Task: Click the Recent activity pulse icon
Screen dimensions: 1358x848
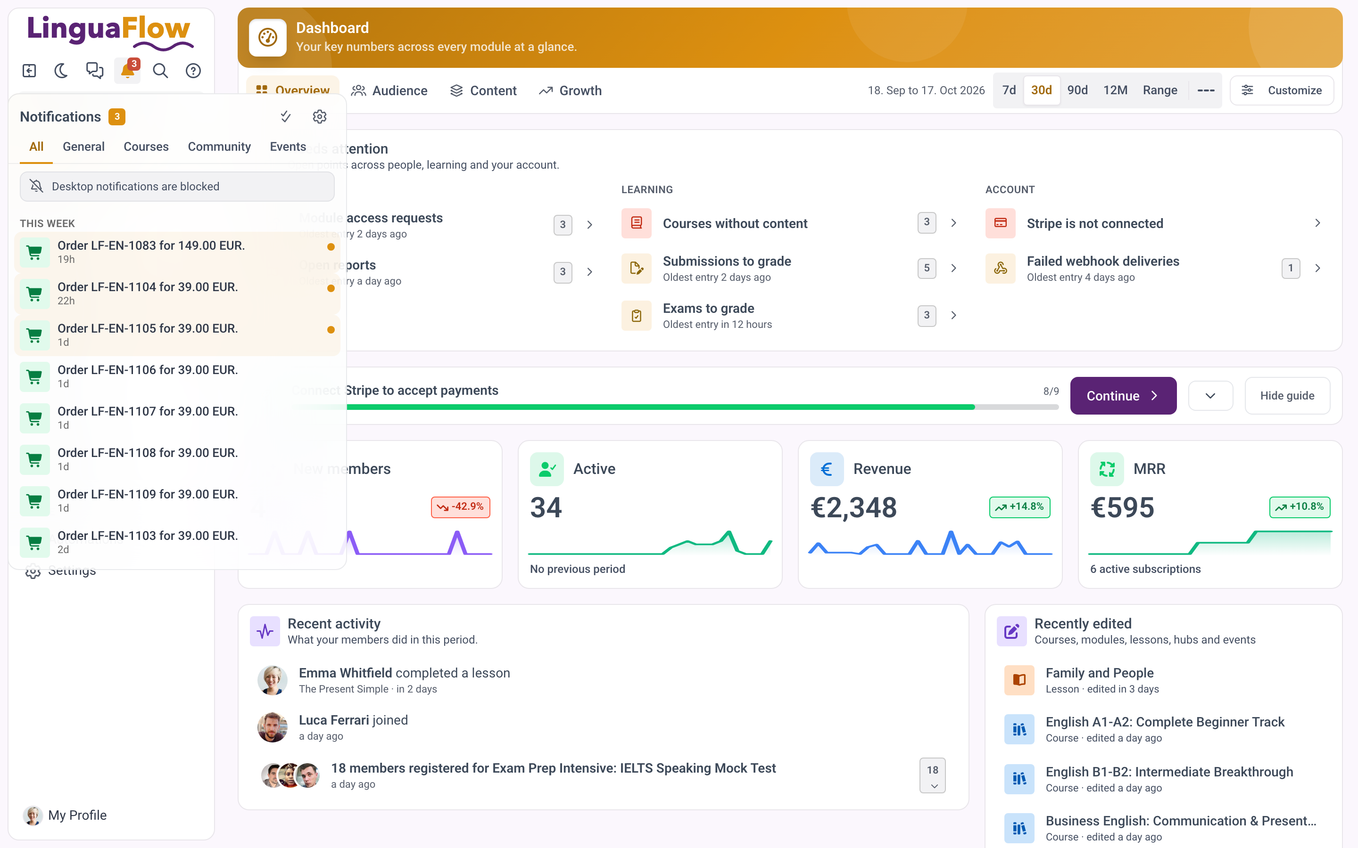Action: 265,631
